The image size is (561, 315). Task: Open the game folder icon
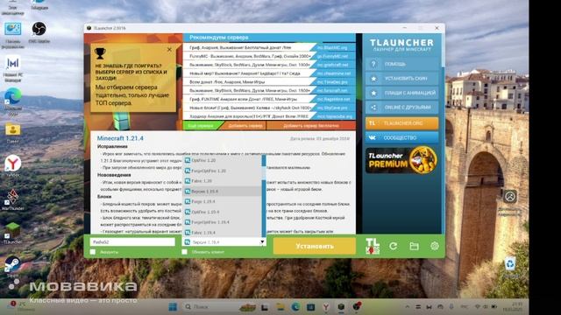(x=414, y=246)
